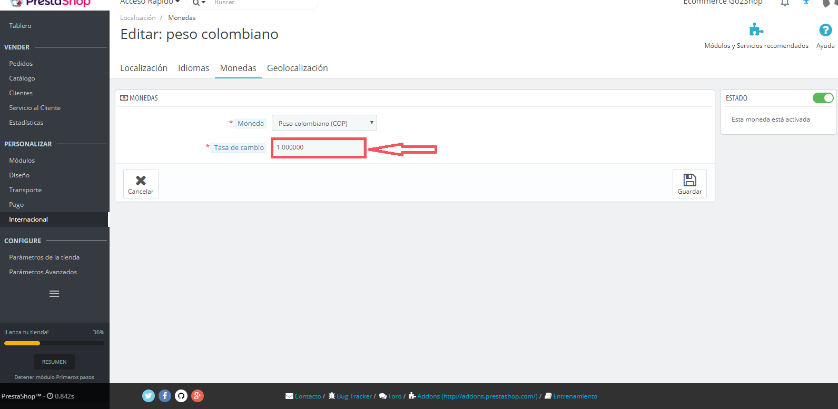Viewport: 838px width, 409px height.
Task: Click the Tasa de cambio input field
Action: coord(318,147)
